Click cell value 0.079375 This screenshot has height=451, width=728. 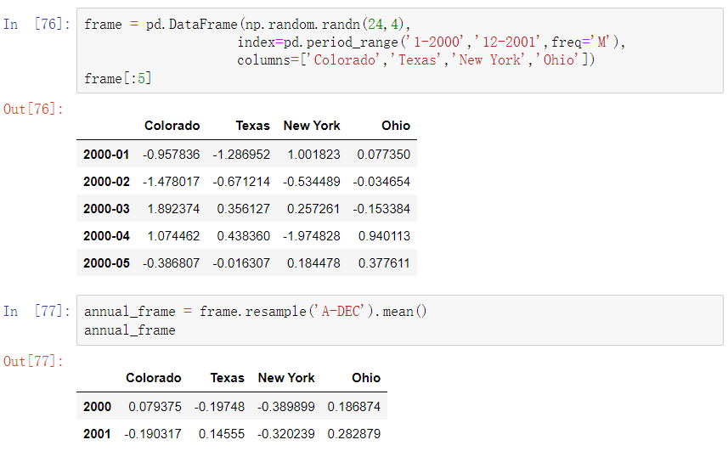pos(155,407)
